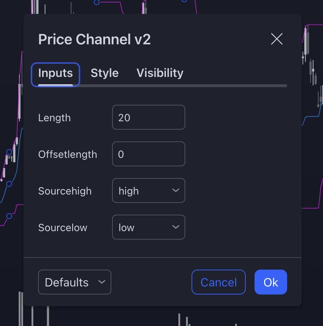Screen dimensions: 323x326
Task: Select the Length value 20
Action: (124, 117)
